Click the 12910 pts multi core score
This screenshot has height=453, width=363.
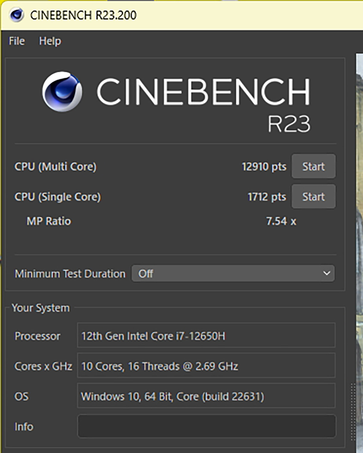click(x=264, y=167)
